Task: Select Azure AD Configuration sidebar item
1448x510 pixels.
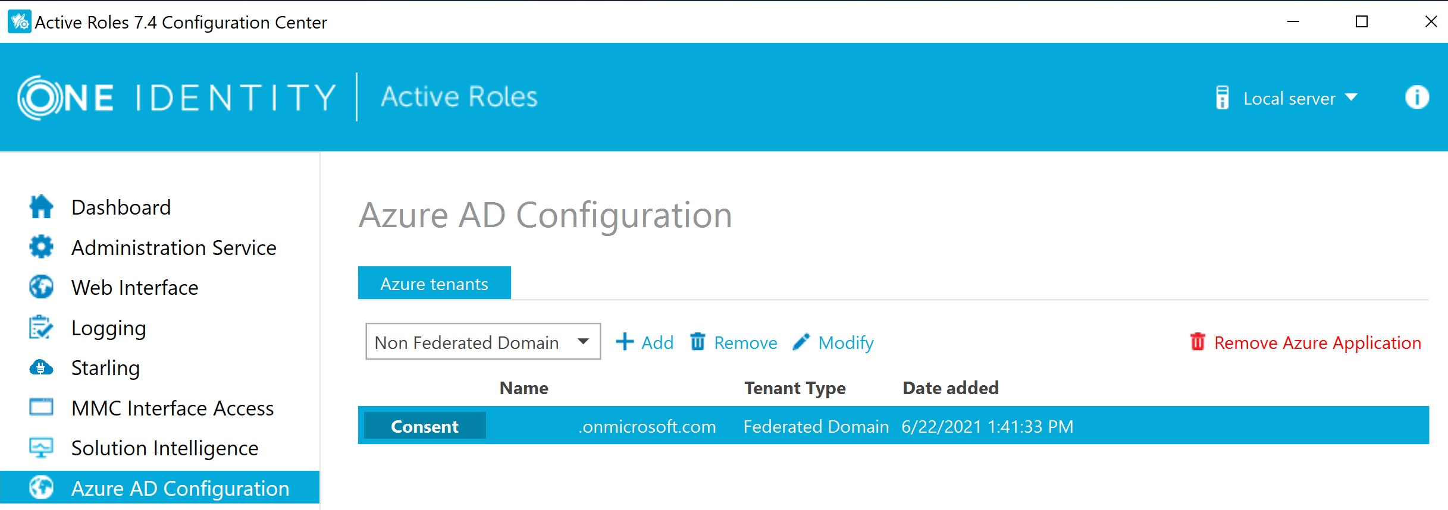Action: point(159,487)
